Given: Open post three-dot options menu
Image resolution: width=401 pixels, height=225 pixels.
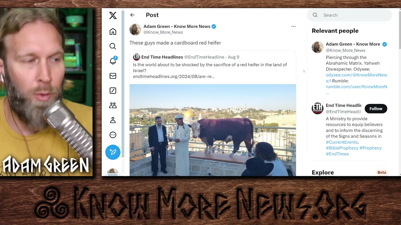Looking at the screenshot, I should coord(293,27).
